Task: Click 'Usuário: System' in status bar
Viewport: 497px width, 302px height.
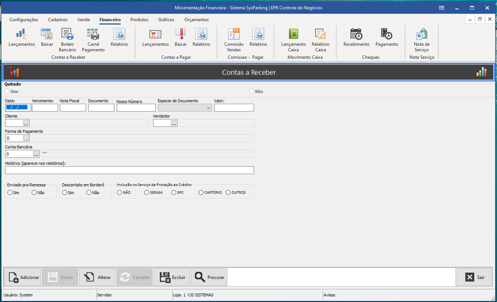Action: [x=18, y=295]
